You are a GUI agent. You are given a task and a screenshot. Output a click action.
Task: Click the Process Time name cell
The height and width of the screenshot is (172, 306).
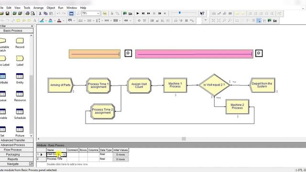click(x=56, y=159)
